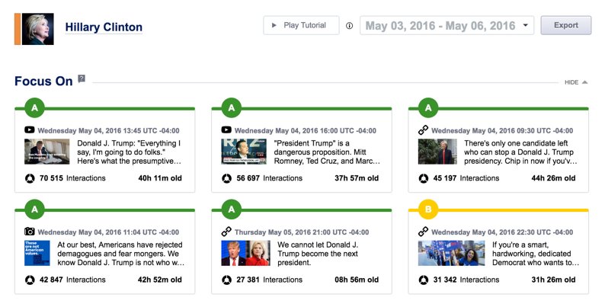Open post text "There's only one candidate left"

(521, 152)
